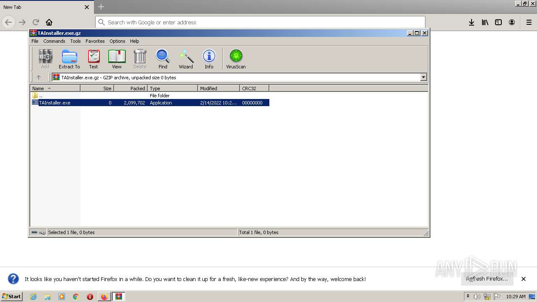Sort file list by Packed column
537x302 pixels.
pos(131,88)
